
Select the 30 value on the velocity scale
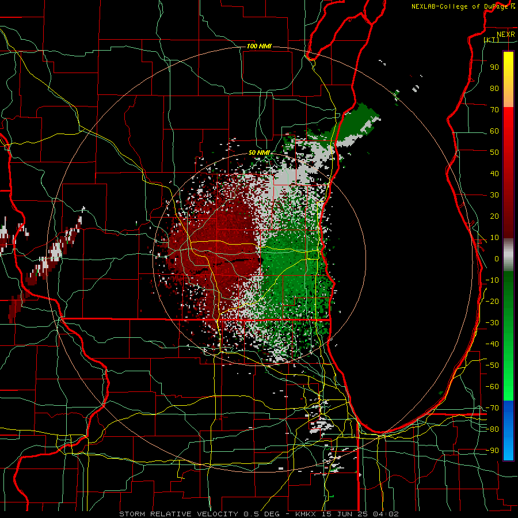click(x=494, y=195)
